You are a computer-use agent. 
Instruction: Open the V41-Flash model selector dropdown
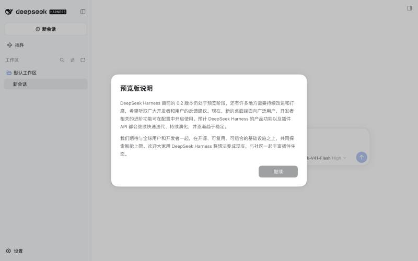click(x=326, y=158)
